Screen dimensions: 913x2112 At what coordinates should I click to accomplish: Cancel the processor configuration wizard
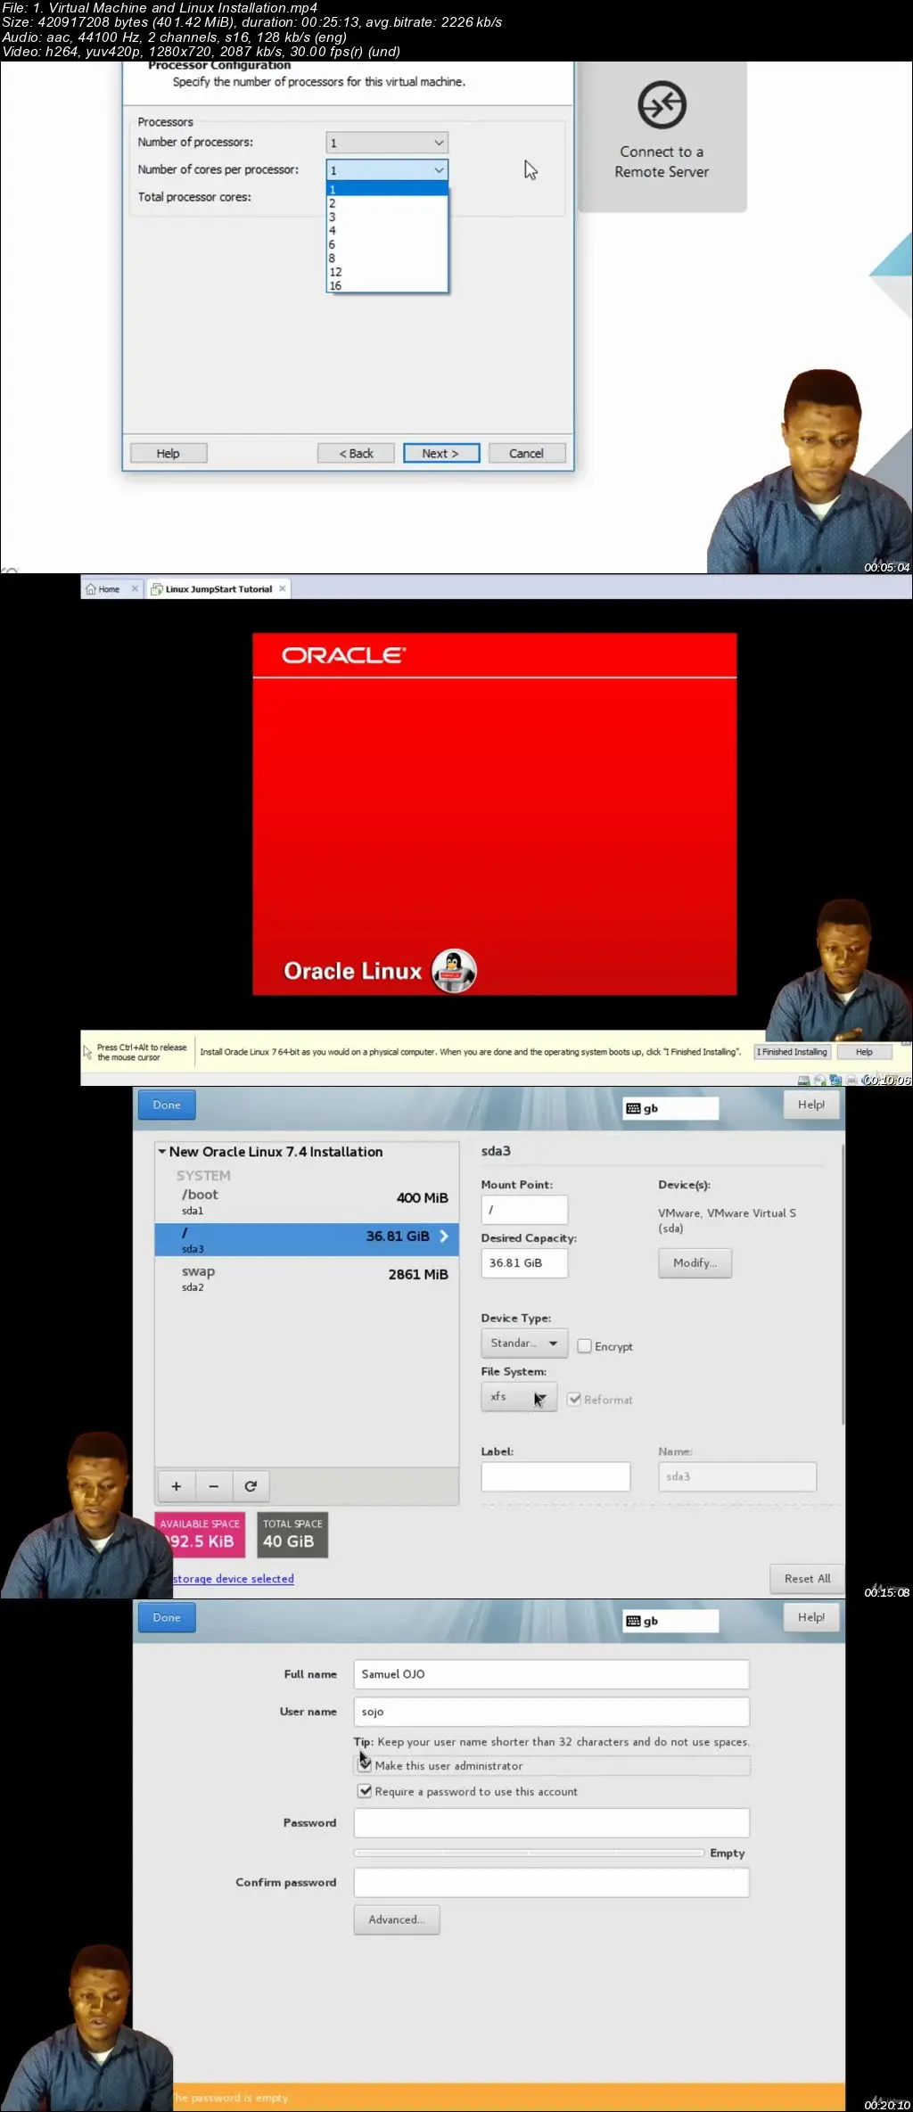526,453
